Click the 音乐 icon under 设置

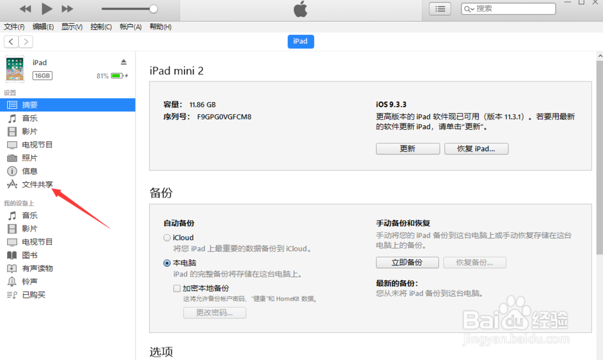(12, 118)
